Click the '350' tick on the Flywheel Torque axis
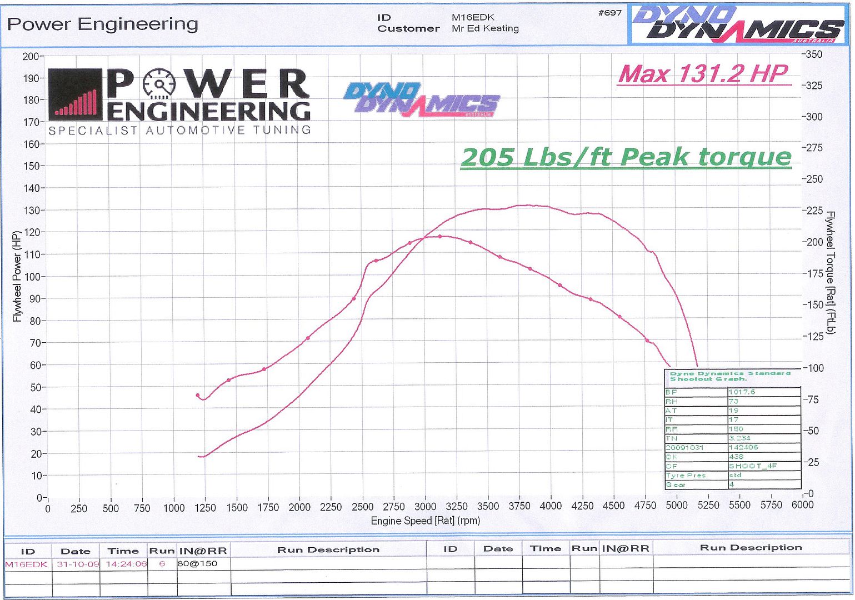 point(814,54)
